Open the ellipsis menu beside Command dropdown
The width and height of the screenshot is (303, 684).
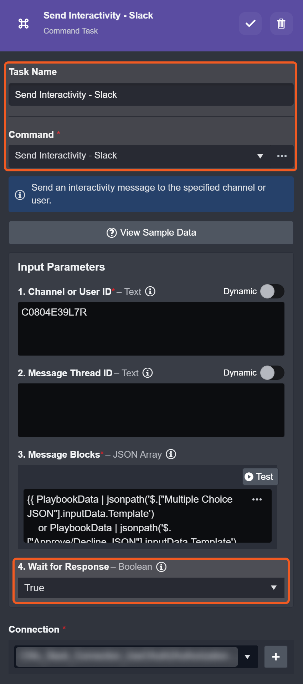click(282, 156)
